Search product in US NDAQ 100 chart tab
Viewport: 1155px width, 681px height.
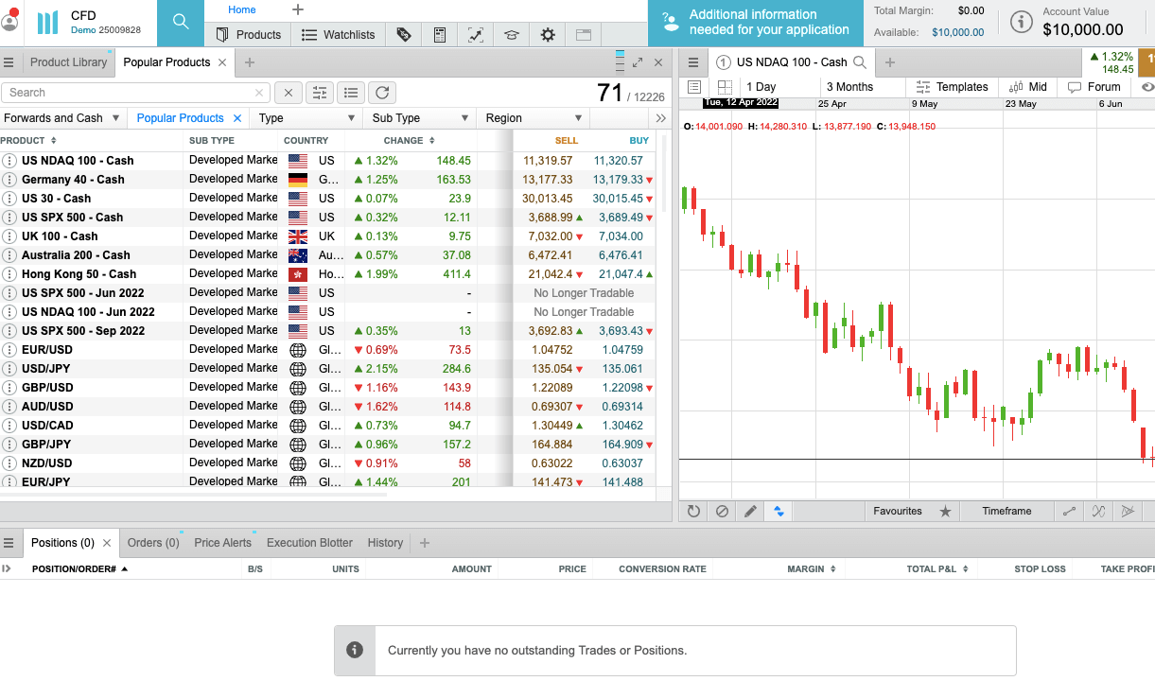pyautogui.click(x=860, y=62)
